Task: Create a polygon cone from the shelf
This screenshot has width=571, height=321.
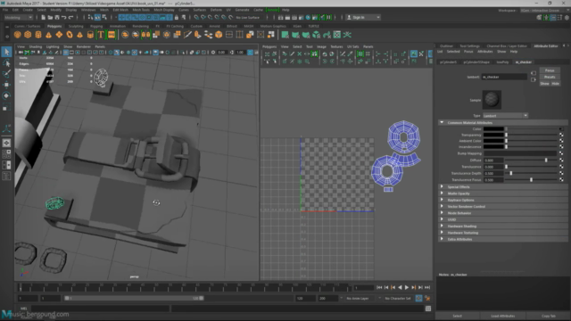Action: 48,35
